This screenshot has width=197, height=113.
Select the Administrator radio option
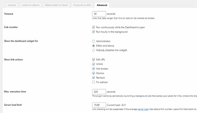(93, 41)
